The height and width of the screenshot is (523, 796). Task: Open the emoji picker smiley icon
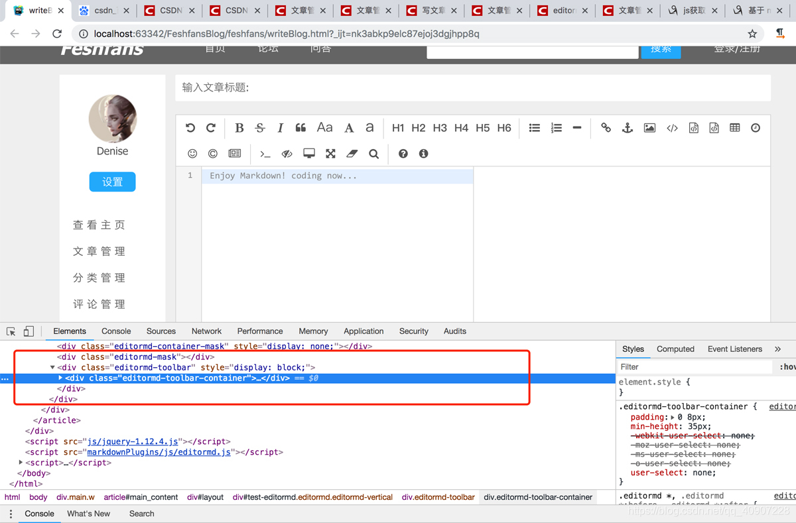pos(192,154)
